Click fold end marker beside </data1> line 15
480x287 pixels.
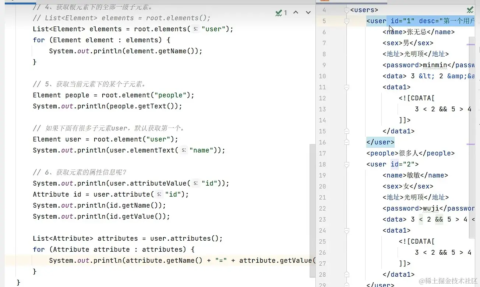coord(346,131)
